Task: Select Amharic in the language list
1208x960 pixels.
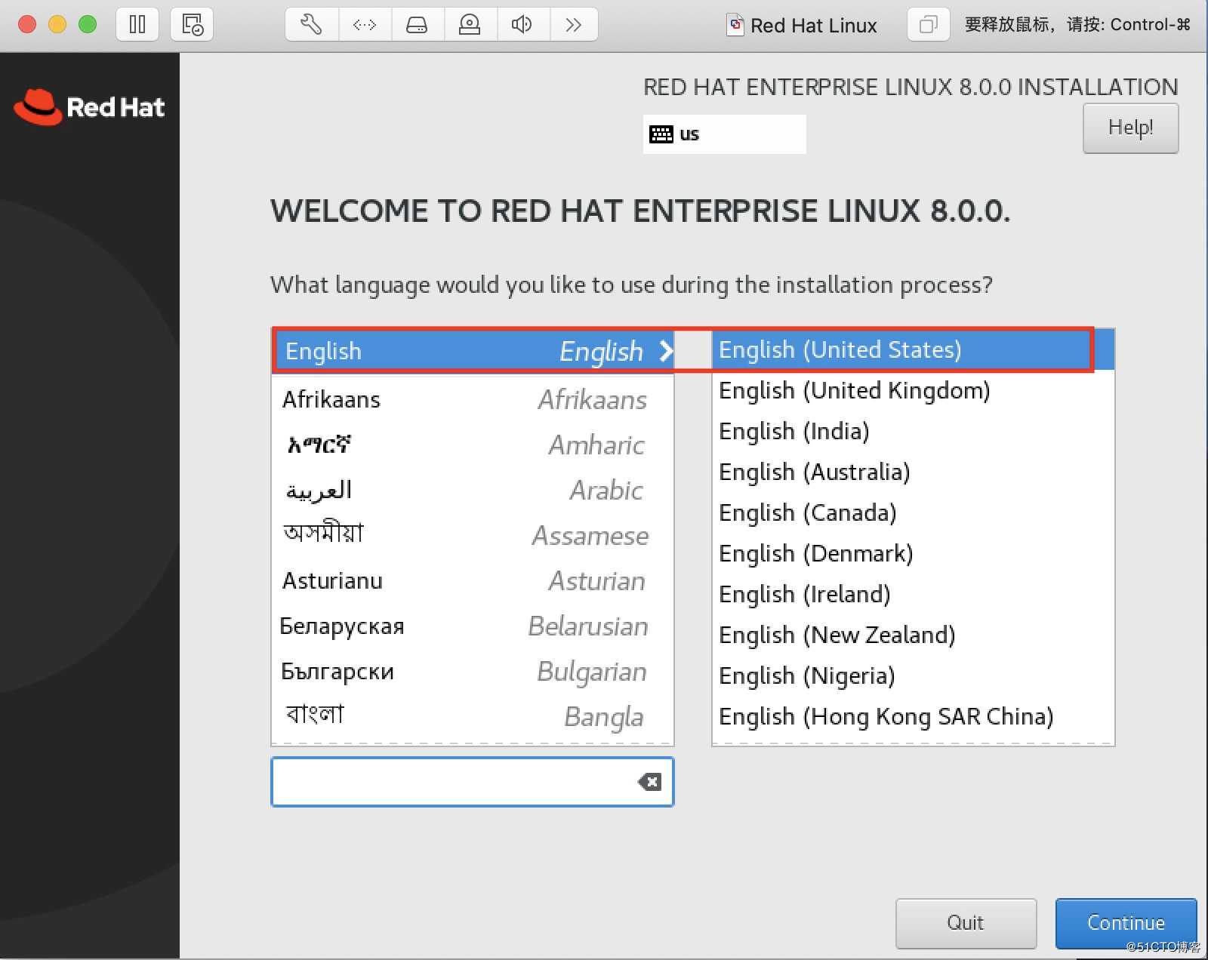Action: point(473,445)
